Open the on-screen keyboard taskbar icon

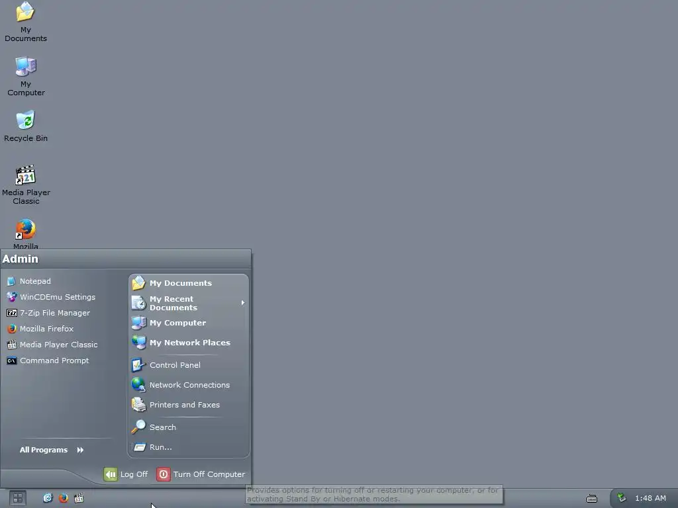tap(591, 499)
